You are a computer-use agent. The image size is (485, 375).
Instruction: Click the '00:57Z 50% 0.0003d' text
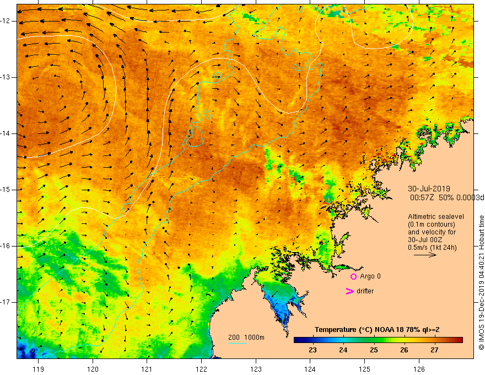pyautogui.click(x=447, y=197)
